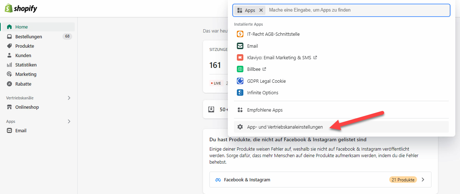Click the Shopify logo
Image resolution: width=460 pixels, height=194 pixels.
(21, 8)
